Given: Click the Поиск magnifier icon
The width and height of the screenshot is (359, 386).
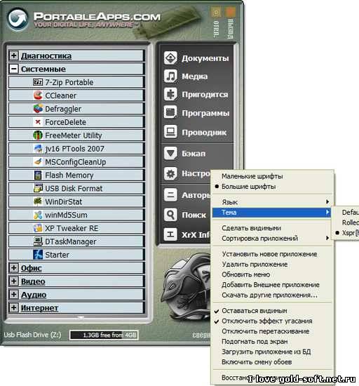Looking at the screenshot, I should point(170,215).
